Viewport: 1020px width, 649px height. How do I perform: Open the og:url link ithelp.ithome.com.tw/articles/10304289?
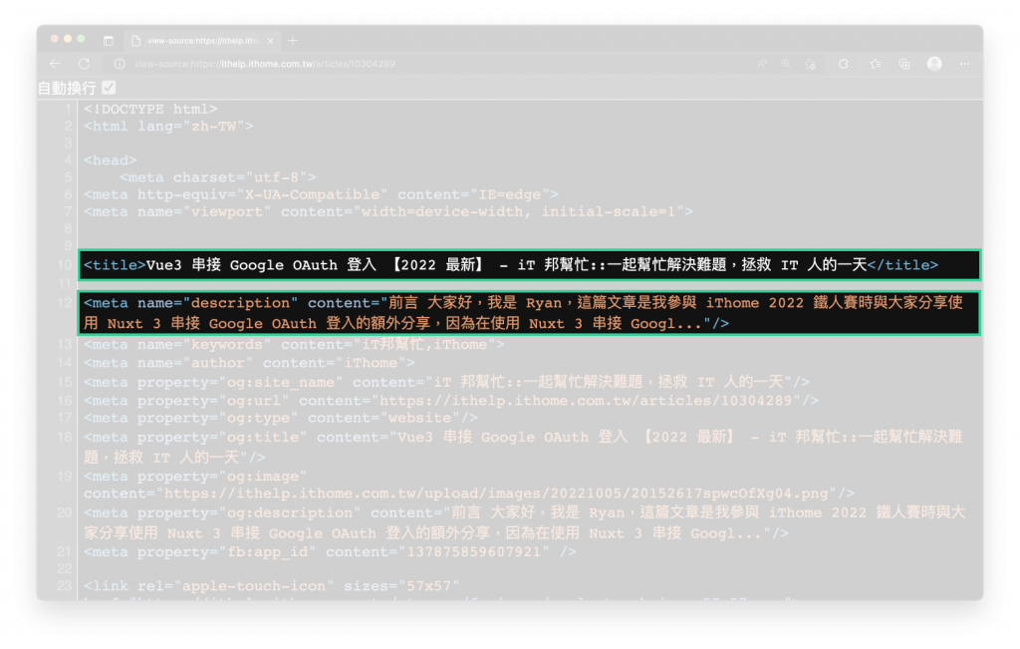586,401
